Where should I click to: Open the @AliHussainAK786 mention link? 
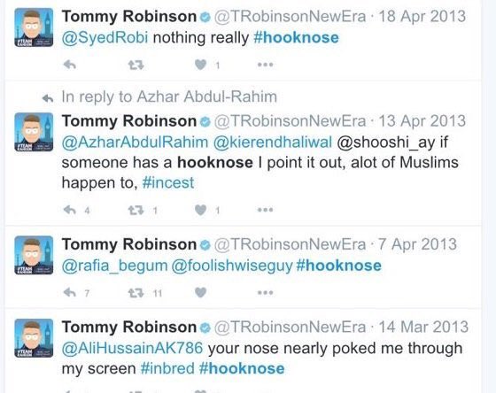point(132,348)
